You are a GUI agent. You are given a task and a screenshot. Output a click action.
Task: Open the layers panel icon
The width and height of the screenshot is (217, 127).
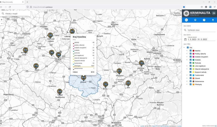(195, 20)
